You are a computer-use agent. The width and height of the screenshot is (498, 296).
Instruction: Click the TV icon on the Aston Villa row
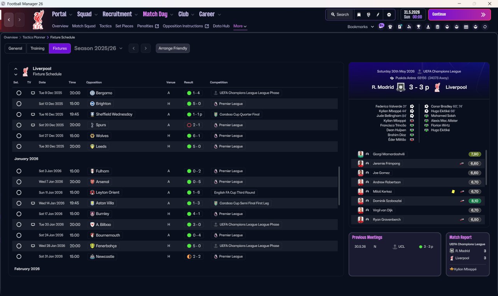(33, 203)
